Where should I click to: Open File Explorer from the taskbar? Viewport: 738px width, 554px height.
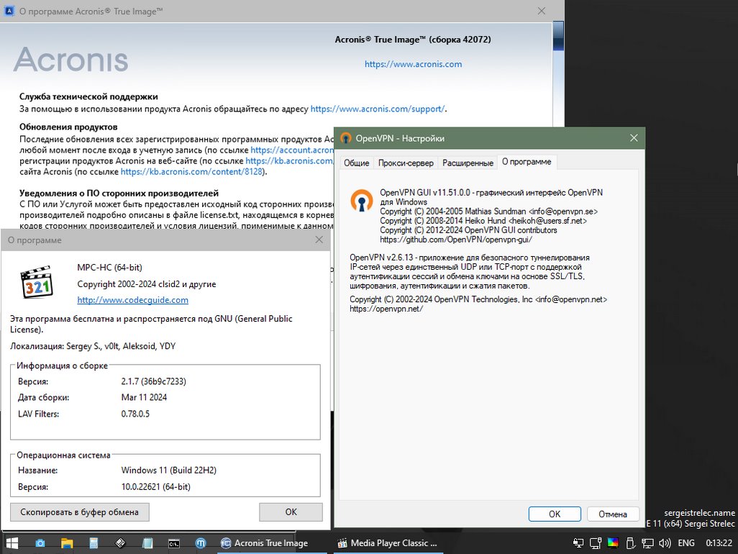(x=67, y=543)
